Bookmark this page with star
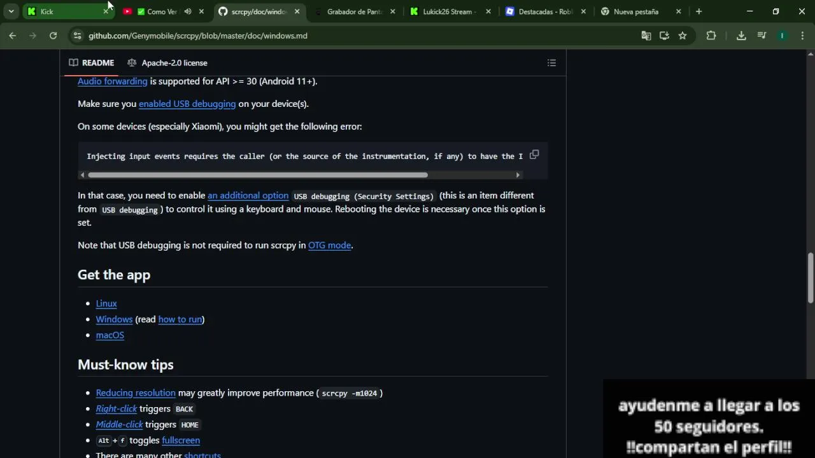The height and width of the screenshot is (458, 815). (x=683, y=36)
